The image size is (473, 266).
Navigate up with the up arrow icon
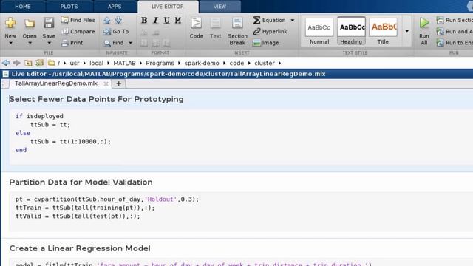click(x=106, y=20)
